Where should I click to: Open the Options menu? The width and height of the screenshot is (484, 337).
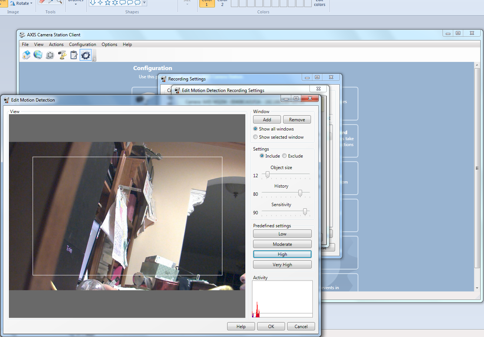109,44
